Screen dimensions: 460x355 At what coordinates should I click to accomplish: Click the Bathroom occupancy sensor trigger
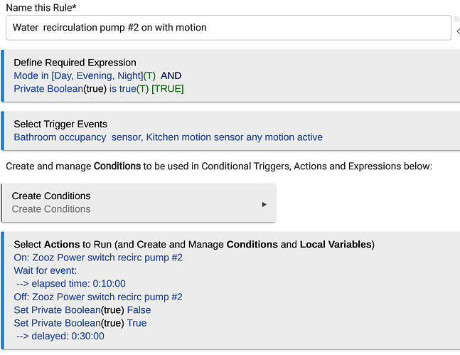click(x=77, y=137)
